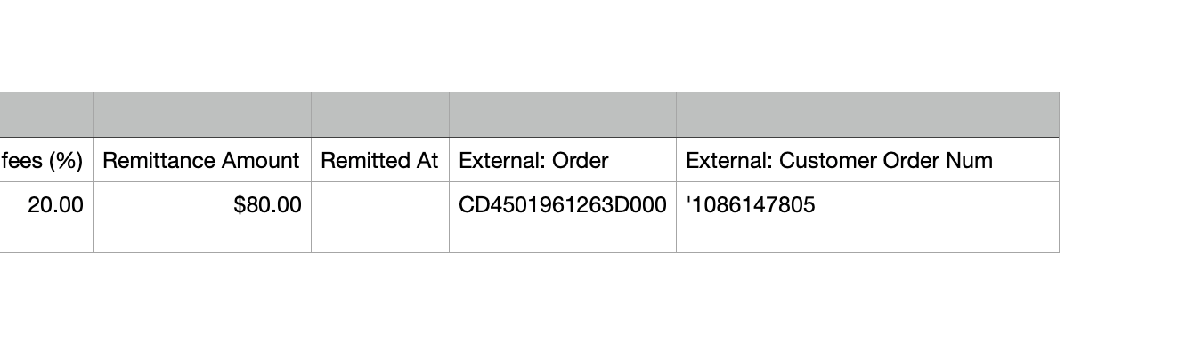Select the $80.00 remittance amount cell
The height and width of the screenshot is (343, 1179).
click(x=202, y=218)
